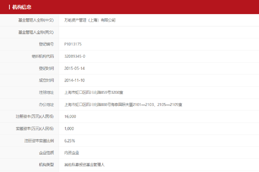This screenshot has width=259, height=172.
Task: Select the 基金管理人全称(英文) label
Action: (36, 32)
